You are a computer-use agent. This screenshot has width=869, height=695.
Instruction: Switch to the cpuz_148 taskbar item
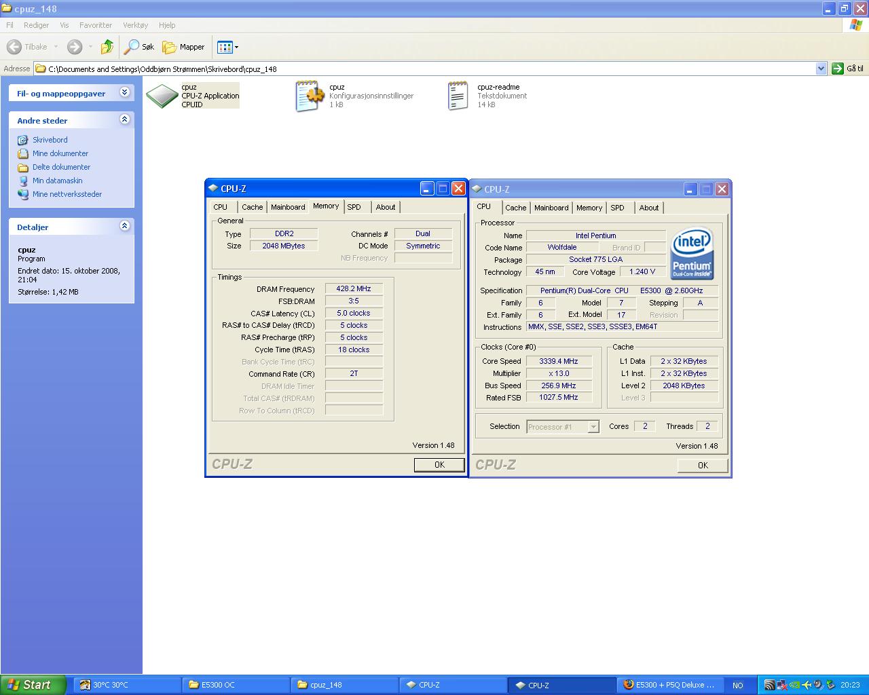(345, 685)
